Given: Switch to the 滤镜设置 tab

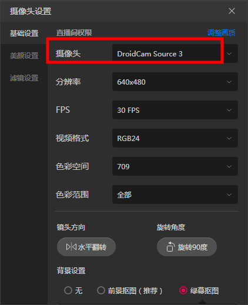Looking at the screenshot, I should [x=24, y=78].
